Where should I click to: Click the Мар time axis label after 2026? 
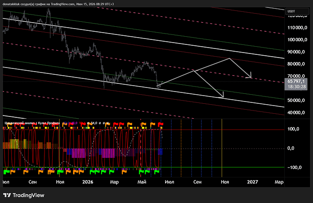[114, 182]
